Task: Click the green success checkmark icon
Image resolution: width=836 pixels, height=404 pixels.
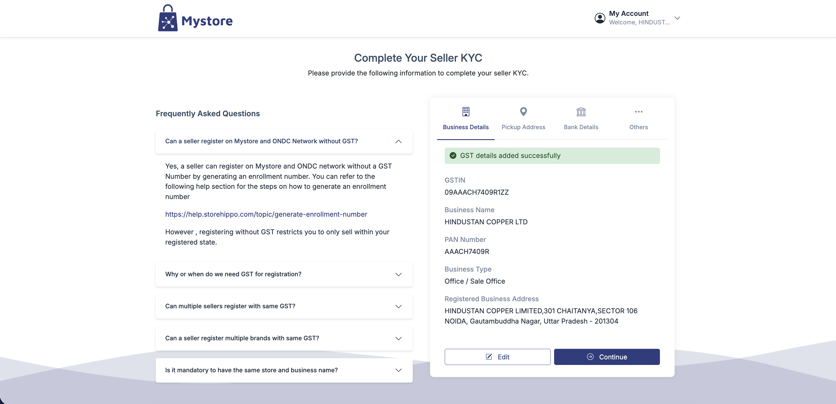Action: [453, 156]
